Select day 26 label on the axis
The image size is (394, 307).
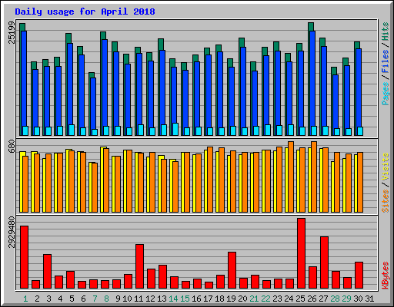(x=312, y=299)
